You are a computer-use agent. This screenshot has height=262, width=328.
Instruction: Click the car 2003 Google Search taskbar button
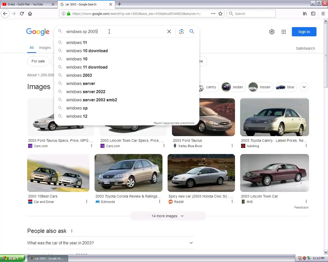48,258
